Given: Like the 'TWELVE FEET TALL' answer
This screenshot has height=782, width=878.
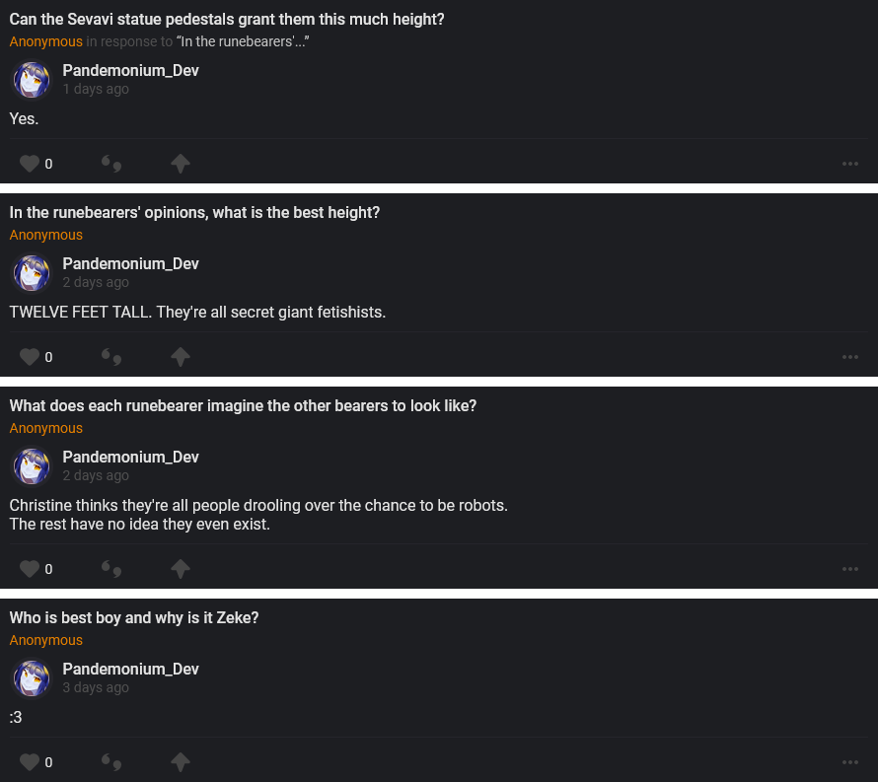Looking at the screenshot, I should pos(30,357).
